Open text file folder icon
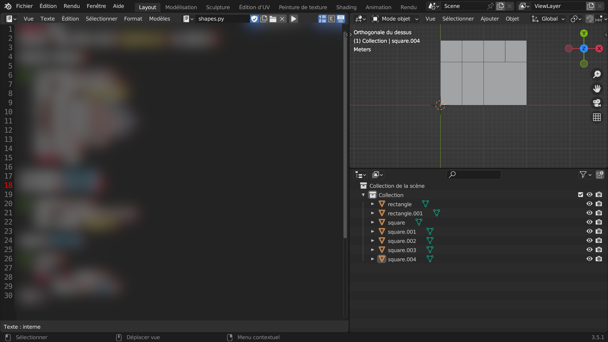608x342 pixels. [x=273, y=19]
